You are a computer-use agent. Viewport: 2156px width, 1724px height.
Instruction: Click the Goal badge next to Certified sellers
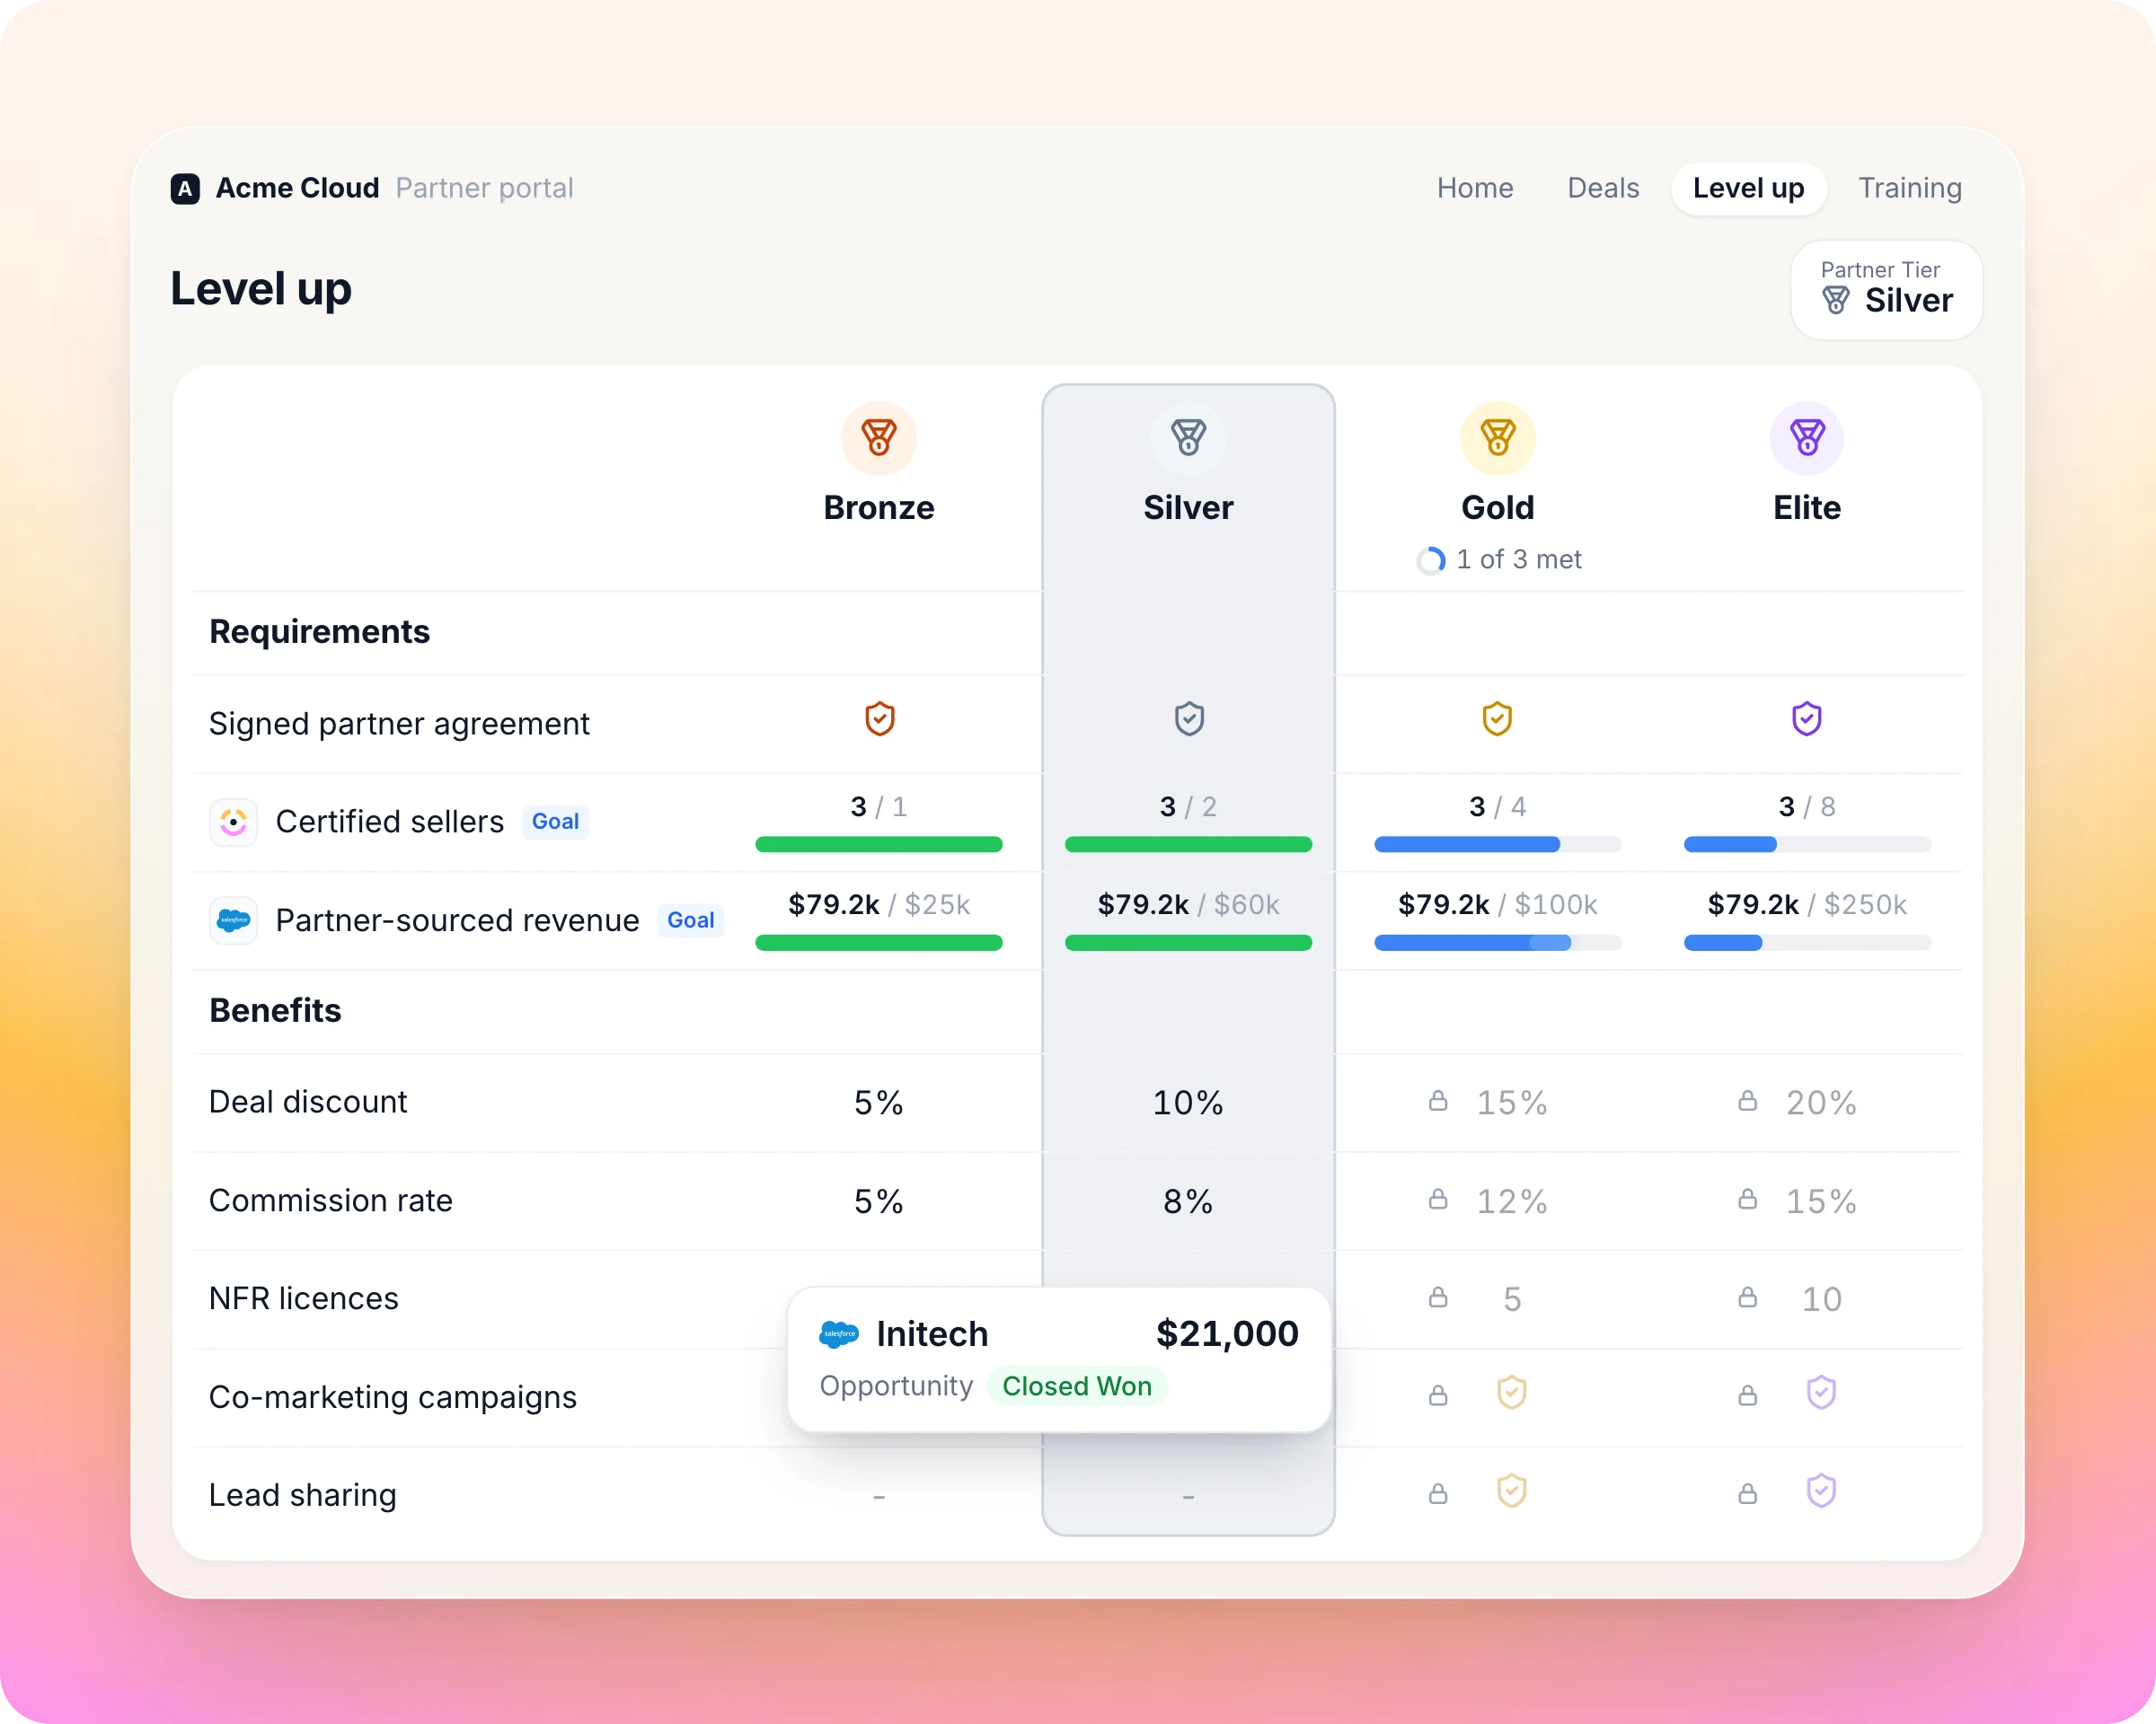click(555, 822)
